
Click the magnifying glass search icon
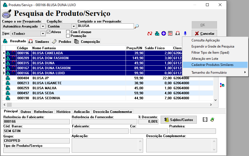click(x=136, y=26)
